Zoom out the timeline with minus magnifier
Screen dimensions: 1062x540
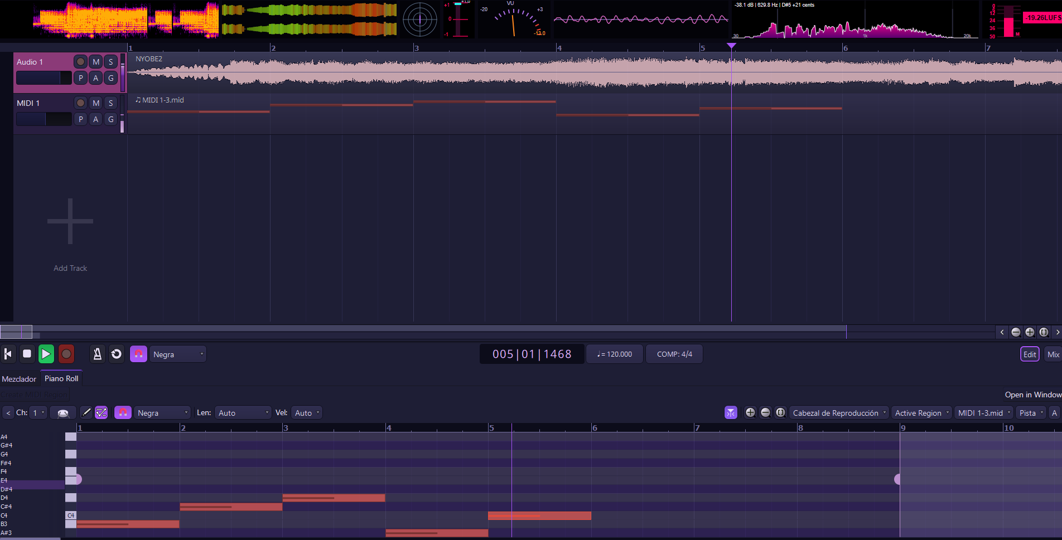pos(1016,332)
